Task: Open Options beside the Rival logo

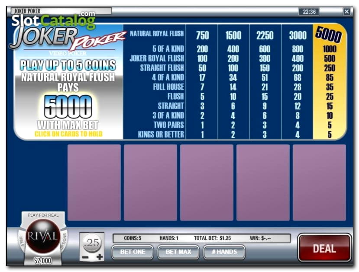Action: (64, 242)
